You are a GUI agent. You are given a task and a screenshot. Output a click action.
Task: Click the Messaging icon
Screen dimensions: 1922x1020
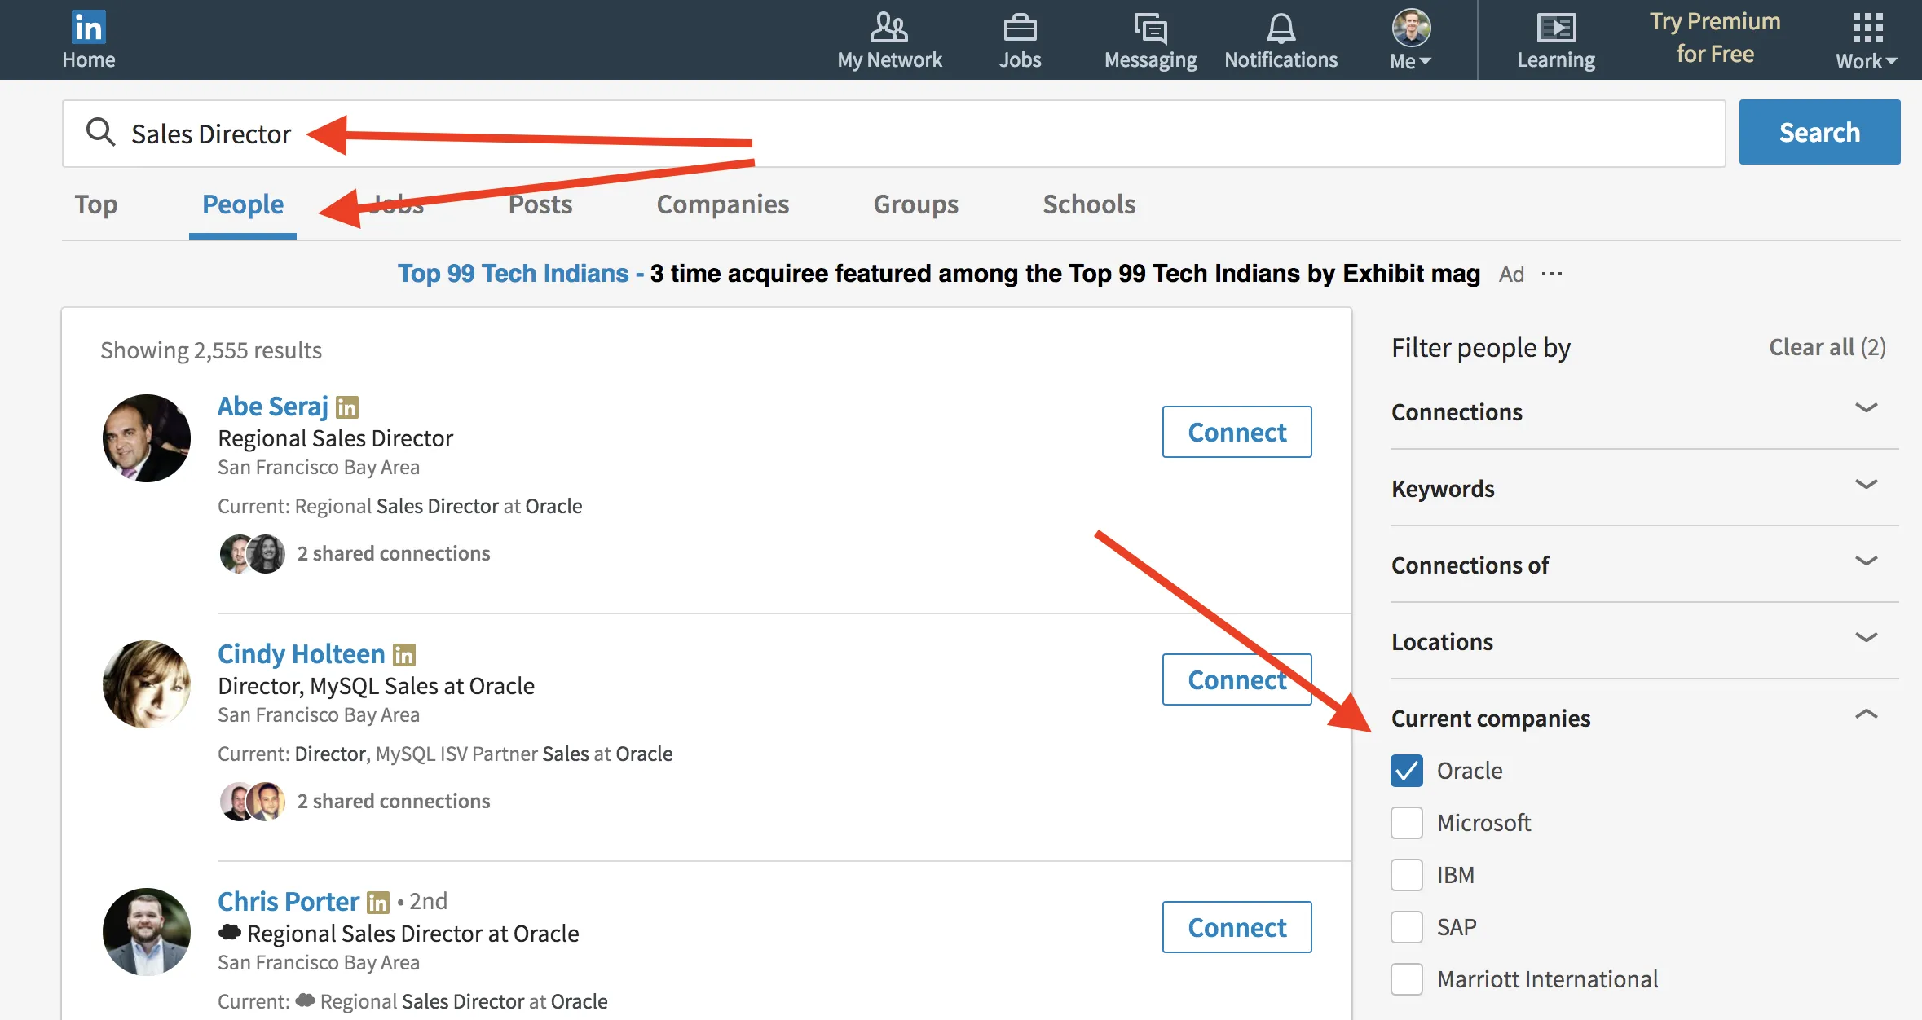[1149, 40]
